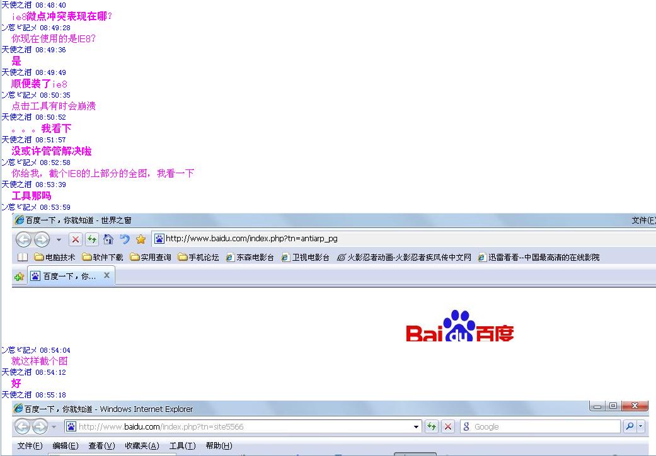Click the message 工具那吗
The image size is (656, 456).
tap(32, 196)
